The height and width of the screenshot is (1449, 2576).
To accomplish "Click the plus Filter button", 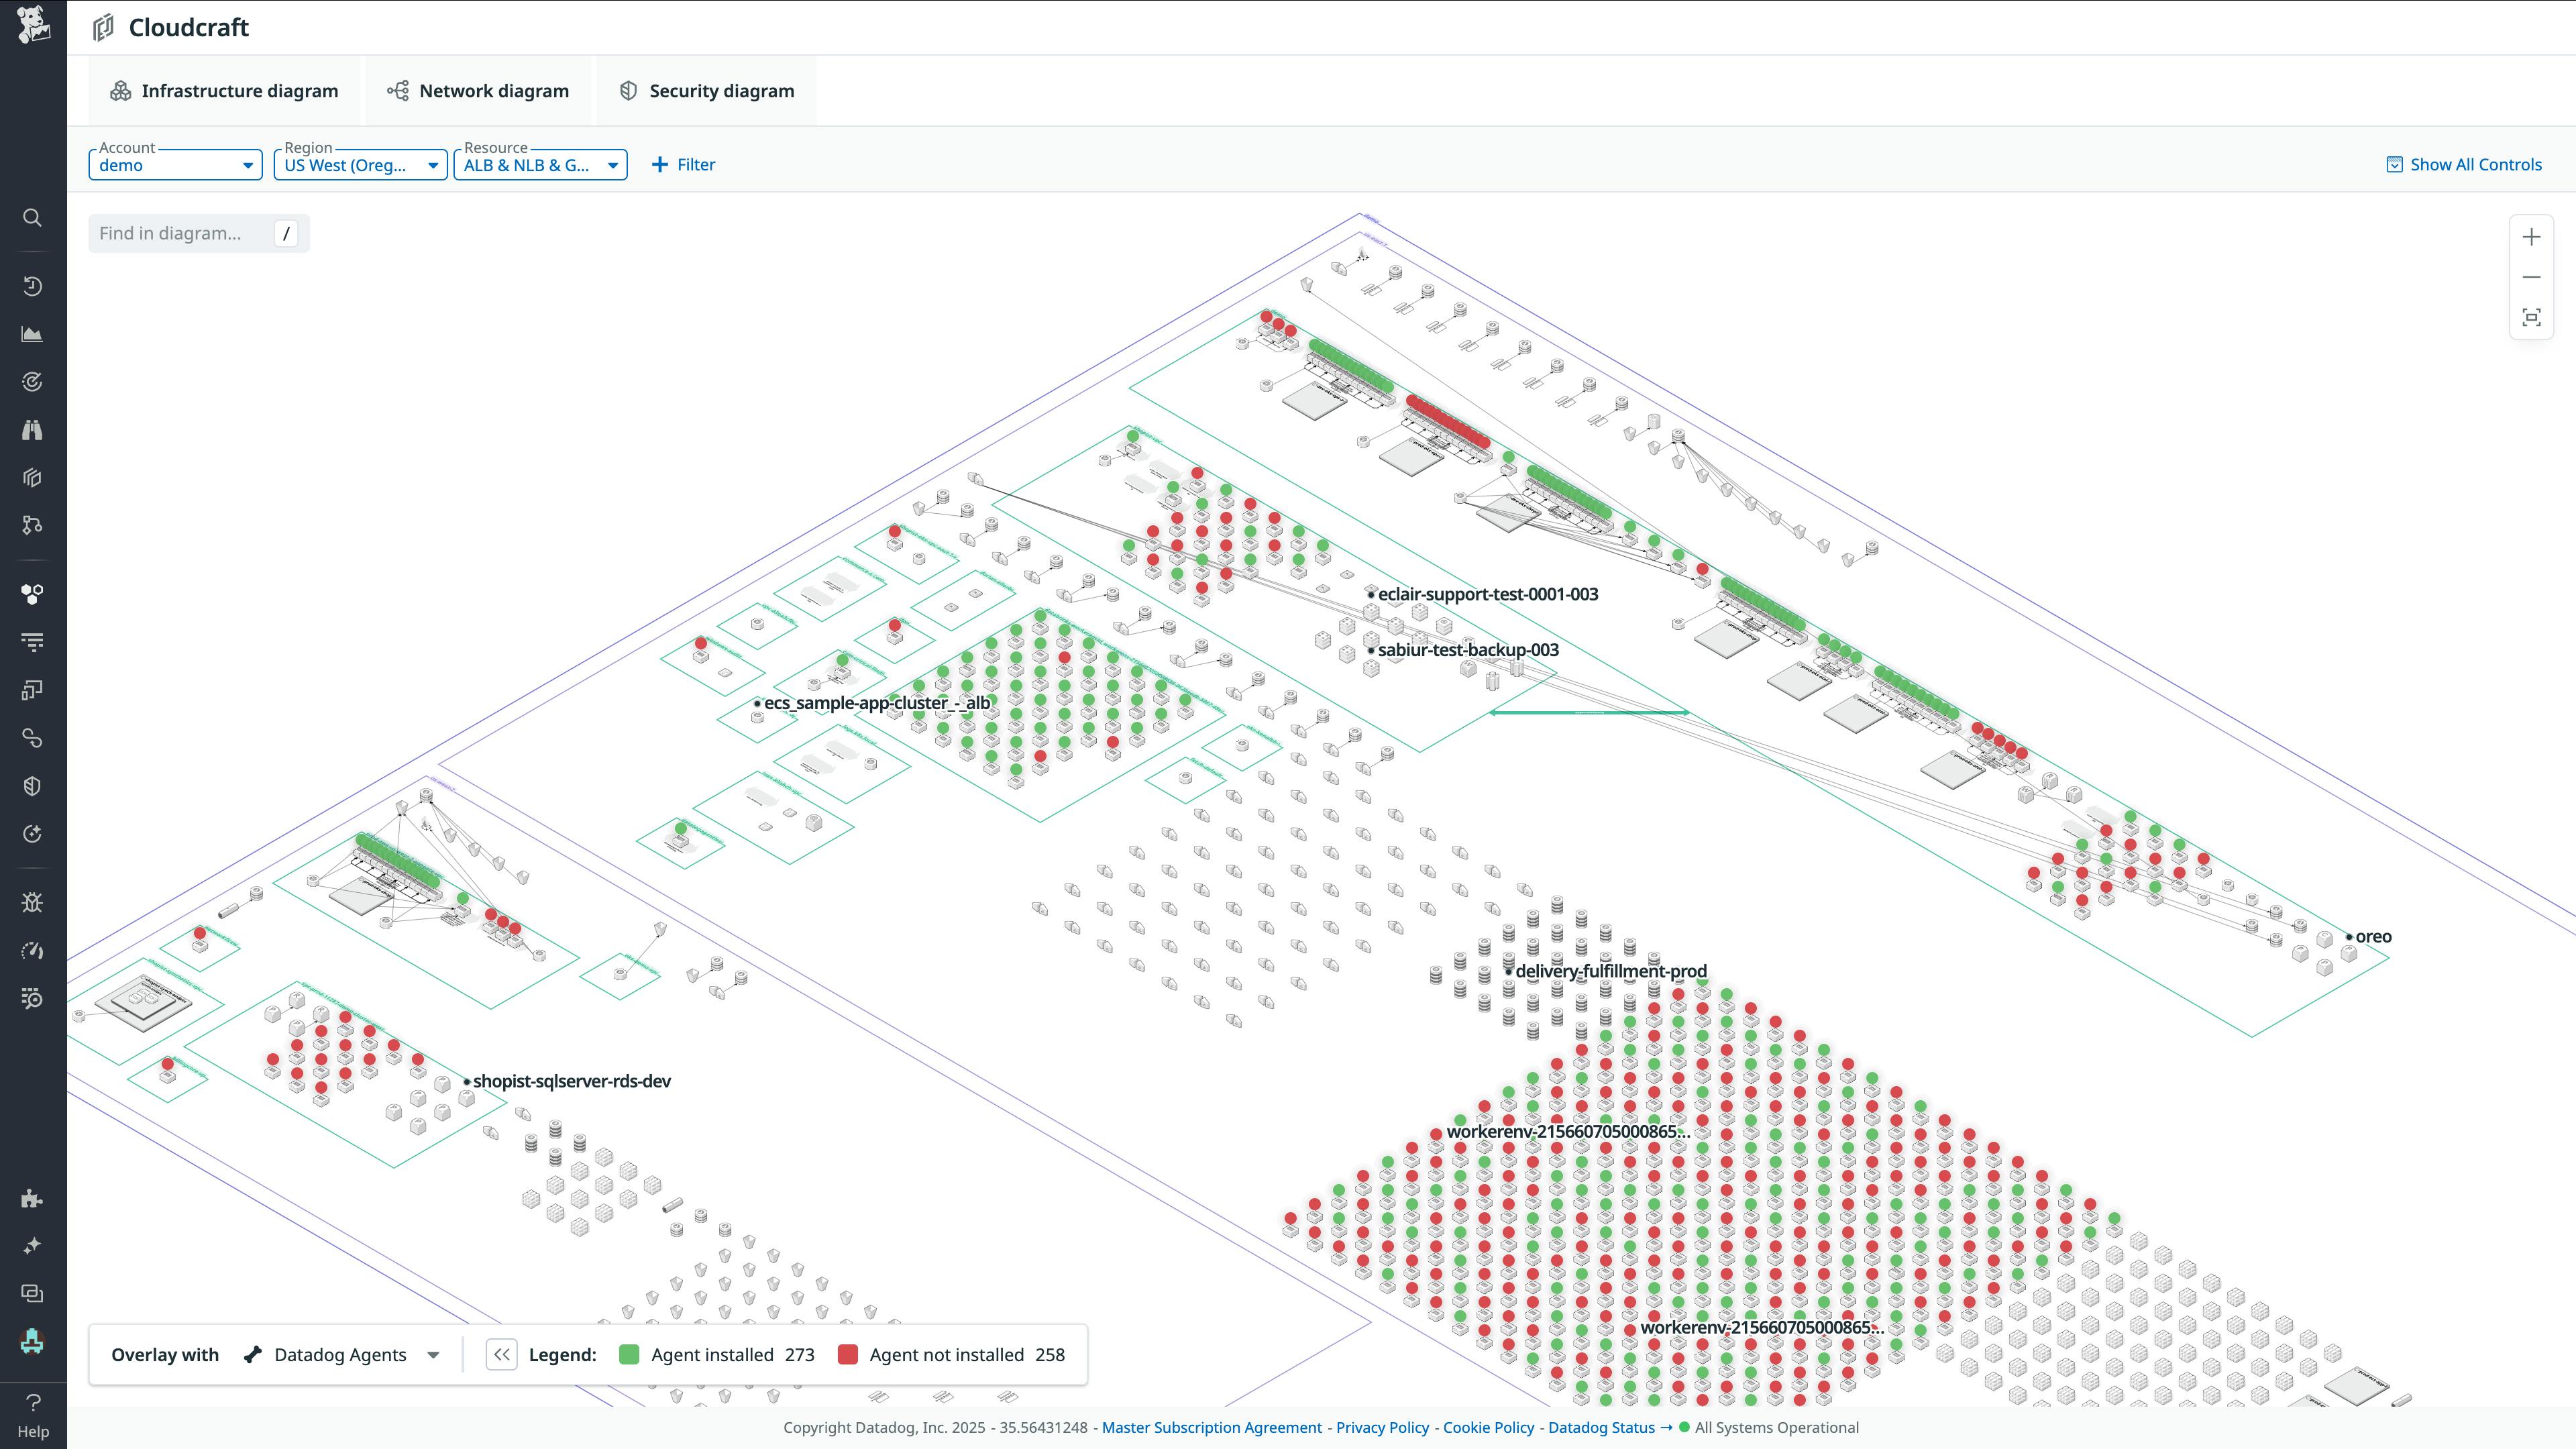I will click(683, 165).
